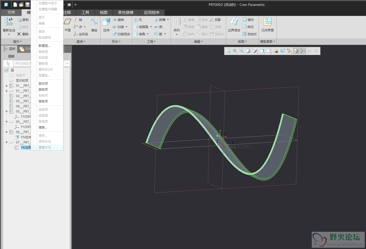The image size is (366, 249).
Task: Click the Hole (孔) tool
Action: click(x=138, y=20)
